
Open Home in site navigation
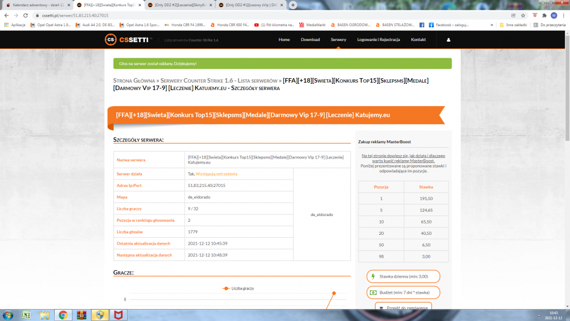pos(284,39)
